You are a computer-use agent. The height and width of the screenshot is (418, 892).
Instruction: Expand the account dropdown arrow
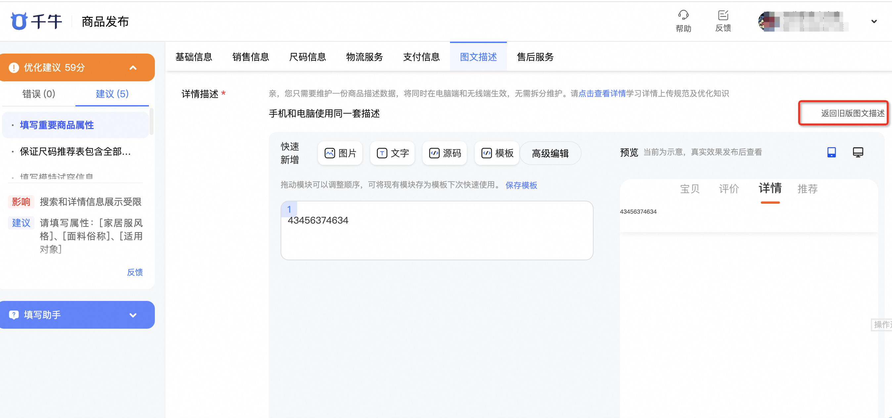(874, 21)
